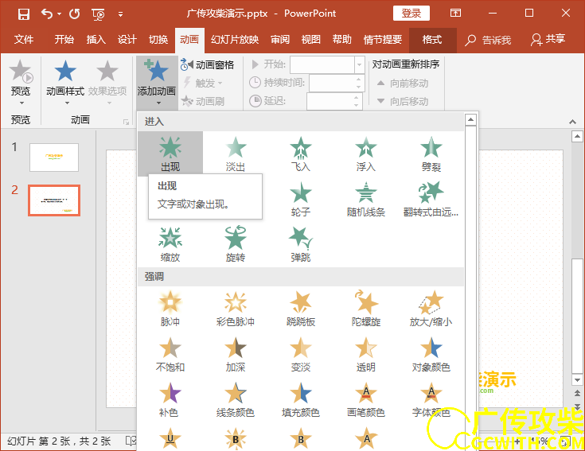Click the slide editor scroll-up arrow
Screen dimensions: 585x451
[x=577, y=137]
